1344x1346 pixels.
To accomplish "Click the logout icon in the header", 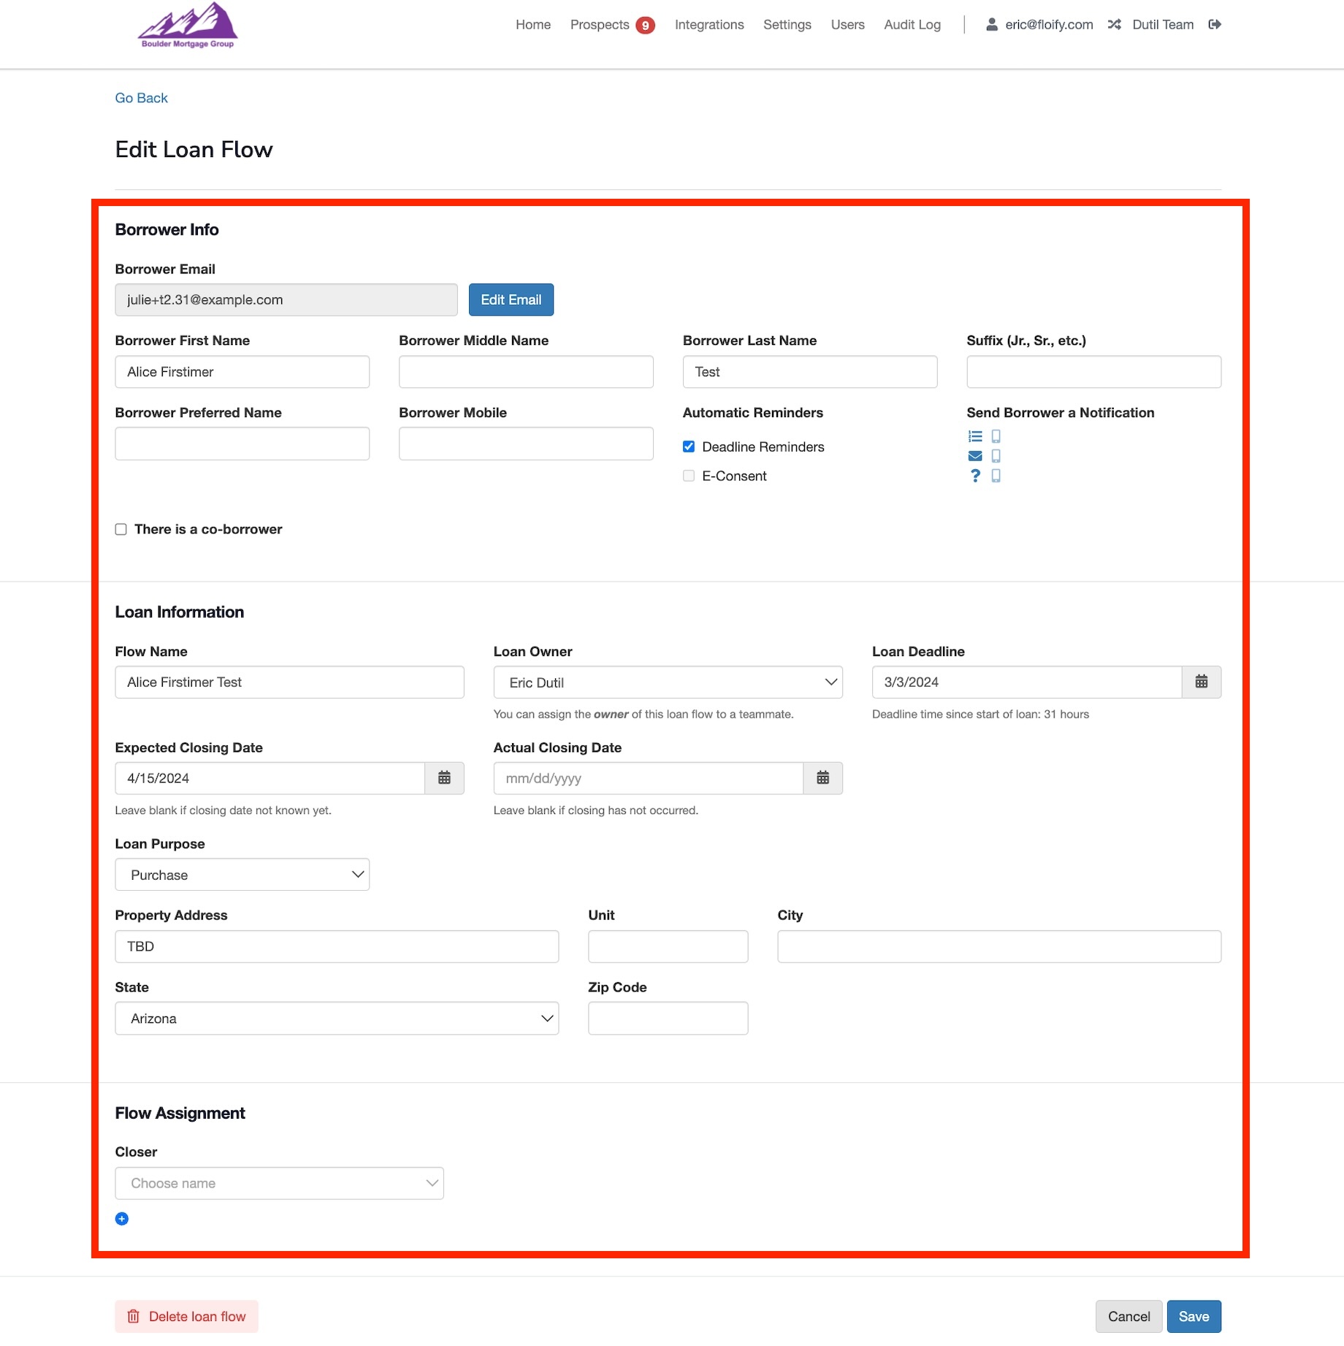I will click(x=1215, y=25).
